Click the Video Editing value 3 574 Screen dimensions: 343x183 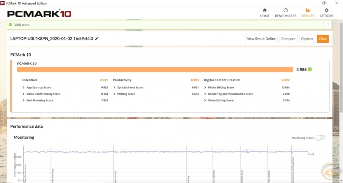click(286, 100)
